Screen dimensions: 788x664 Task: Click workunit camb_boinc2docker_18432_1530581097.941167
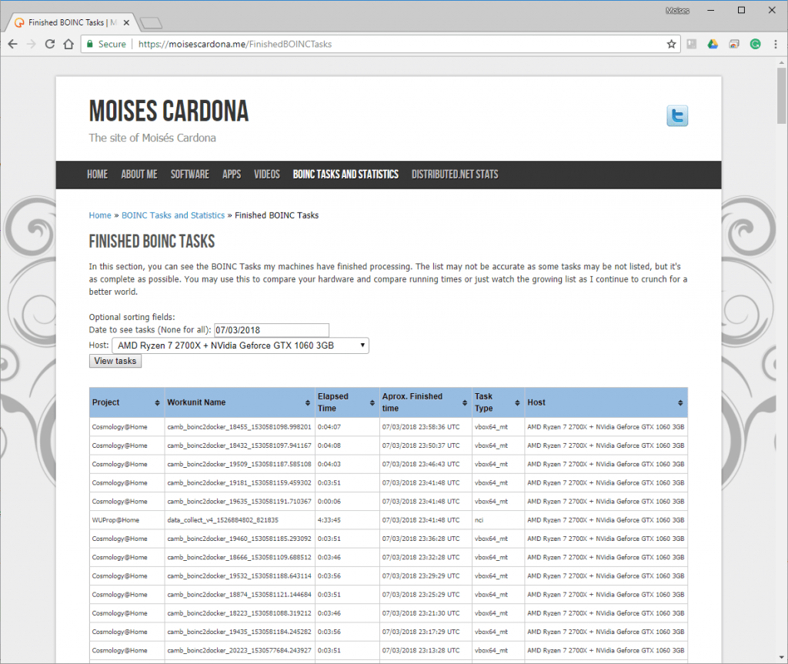coord(239,445)
